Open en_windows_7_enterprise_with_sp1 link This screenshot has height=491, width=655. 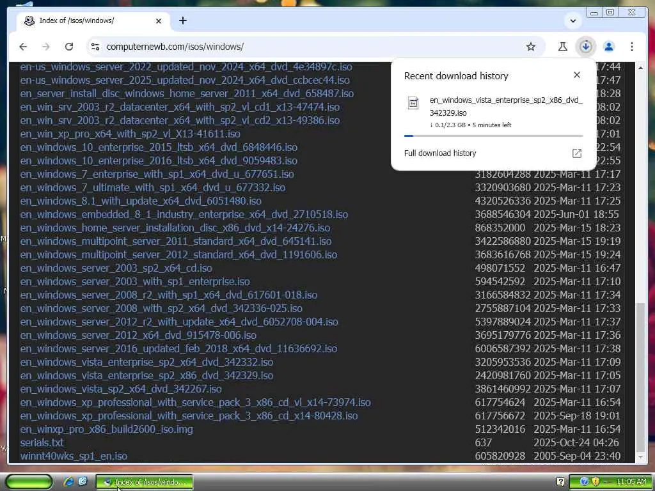(x=157, y=174)
